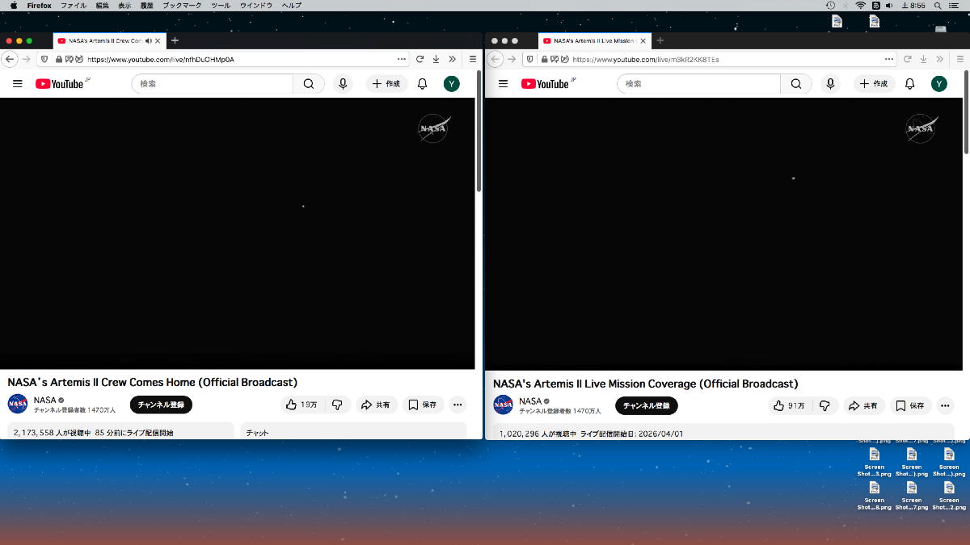
Task: Open more actions menu for Live Mission Coverage
Action: coord(945,405)
